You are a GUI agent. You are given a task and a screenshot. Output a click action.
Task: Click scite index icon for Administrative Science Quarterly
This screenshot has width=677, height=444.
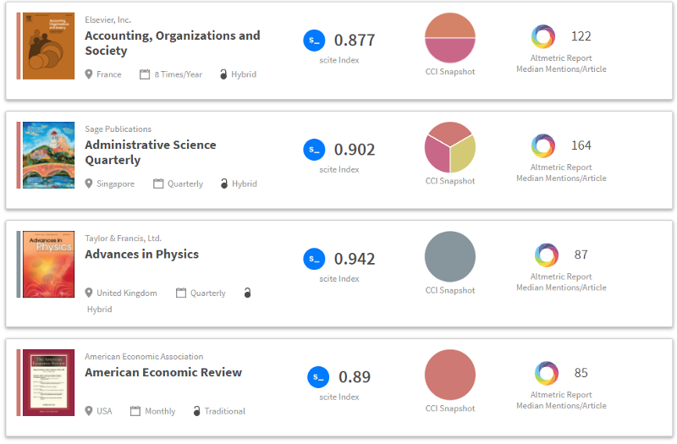click(314, 149)
